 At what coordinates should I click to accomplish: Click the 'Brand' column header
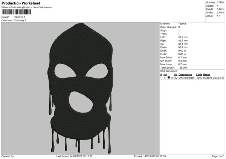(207, 75)
